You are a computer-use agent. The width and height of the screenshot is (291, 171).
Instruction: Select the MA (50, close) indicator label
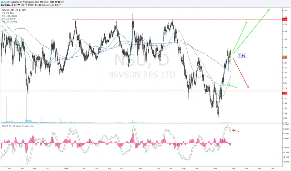[9, 19]
